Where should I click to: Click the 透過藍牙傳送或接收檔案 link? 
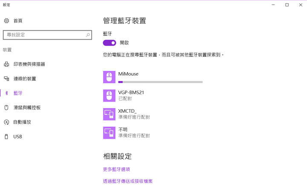click(127, 181)
